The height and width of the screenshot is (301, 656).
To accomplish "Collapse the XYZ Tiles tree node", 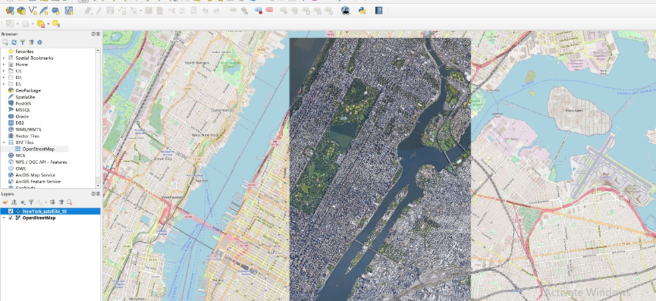I will [x=4, y=142].
